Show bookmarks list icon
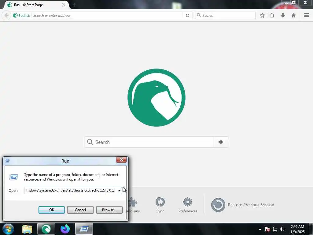Image resolution: width=313 pixels, height=235 pixels. coord(272,15)
